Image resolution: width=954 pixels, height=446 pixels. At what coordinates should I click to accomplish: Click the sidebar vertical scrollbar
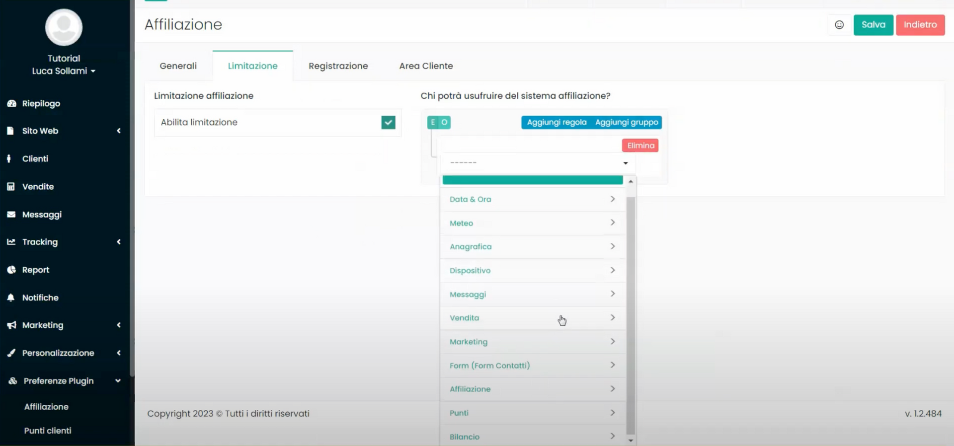(x=132, y=189)
